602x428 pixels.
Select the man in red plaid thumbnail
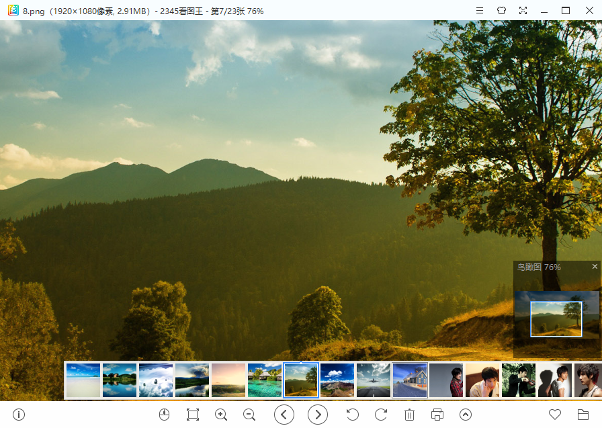446,380
